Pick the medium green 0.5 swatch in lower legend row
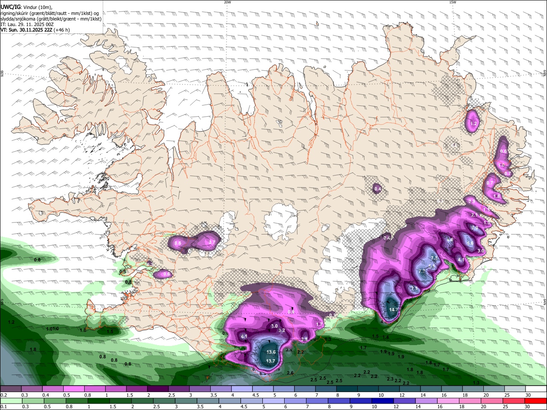The height and width of the screenshot is (410, 547). 56,401
